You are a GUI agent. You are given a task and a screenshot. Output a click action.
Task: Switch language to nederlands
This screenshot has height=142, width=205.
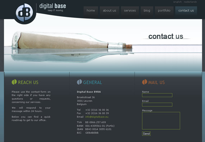(x=190, y=2)
